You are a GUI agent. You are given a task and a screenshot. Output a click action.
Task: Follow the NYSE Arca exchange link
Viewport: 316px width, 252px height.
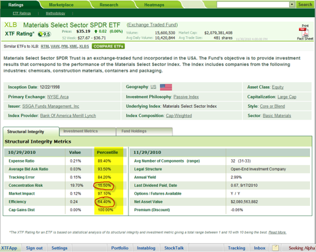58,97
